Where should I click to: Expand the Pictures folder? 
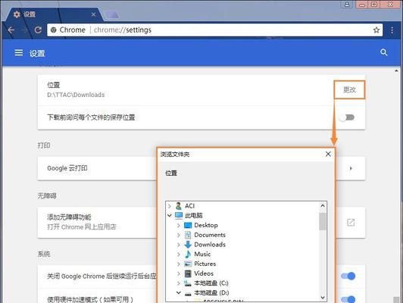[x=179, y=264]
